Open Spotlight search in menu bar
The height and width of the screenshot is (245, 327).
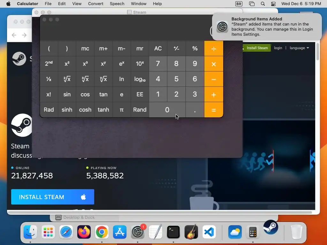(x=263, y=4)
